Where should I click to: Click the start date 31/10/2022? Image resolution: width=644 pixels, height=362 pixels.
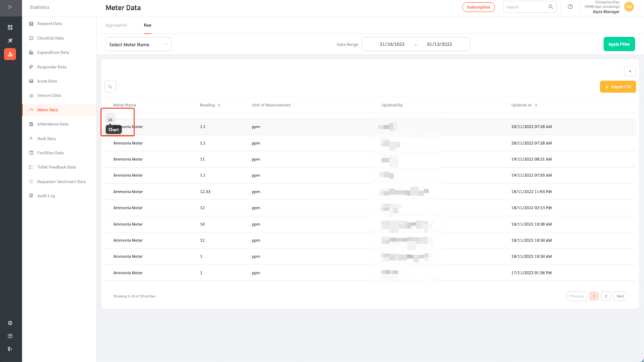click(x=392, y=44)
